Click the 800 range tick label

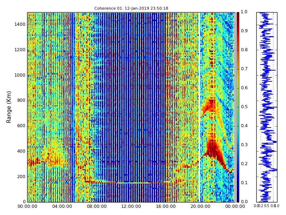21,101
